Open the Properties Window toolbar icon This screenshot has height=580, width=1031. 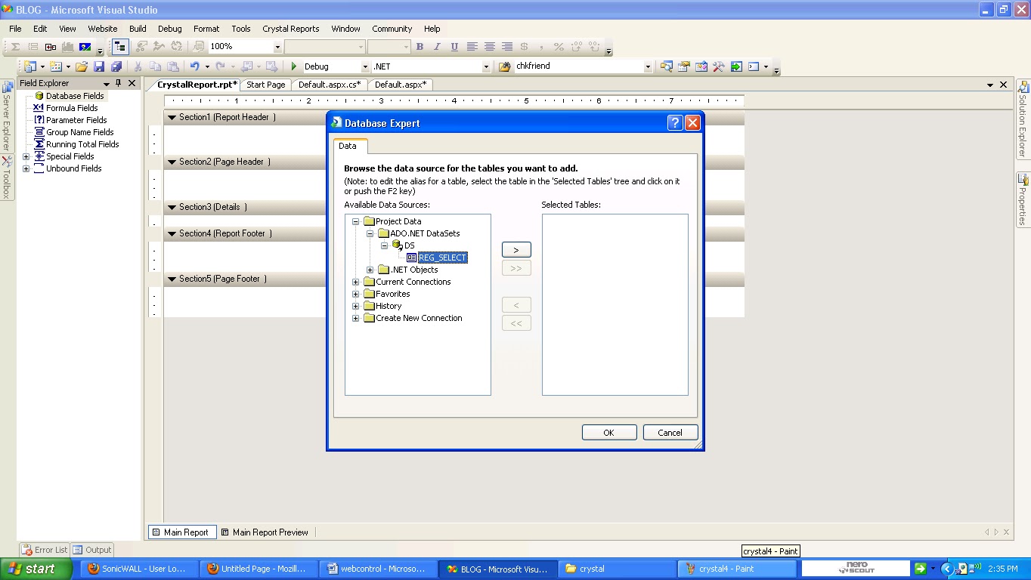(x=683, y=66)
